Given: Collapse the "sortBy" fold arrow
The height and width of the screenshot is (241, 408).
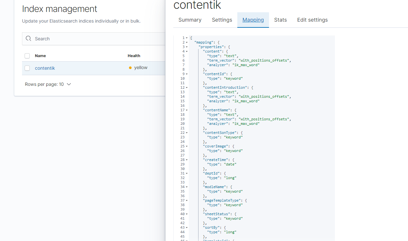Looking at the screenshot, I should (187, 227).
